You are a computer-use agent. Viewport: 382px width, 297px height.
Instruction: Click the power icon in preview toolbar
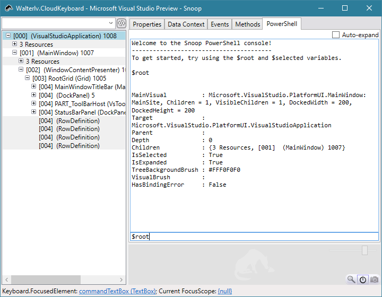(363, 279)
